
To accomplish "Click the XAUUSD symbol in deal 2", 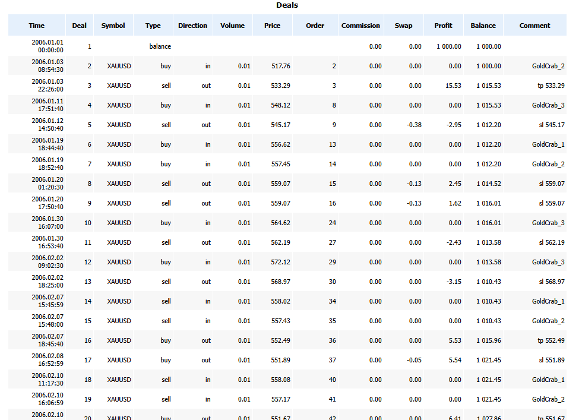I will coord(118,66).
